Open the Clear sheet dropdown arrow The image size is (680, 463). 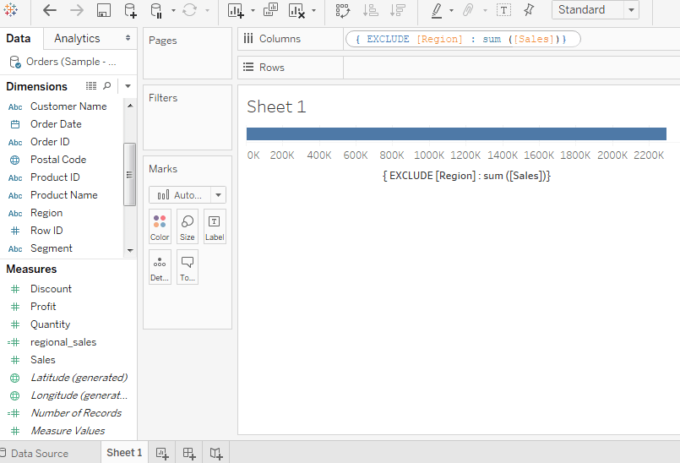point(313,10)
